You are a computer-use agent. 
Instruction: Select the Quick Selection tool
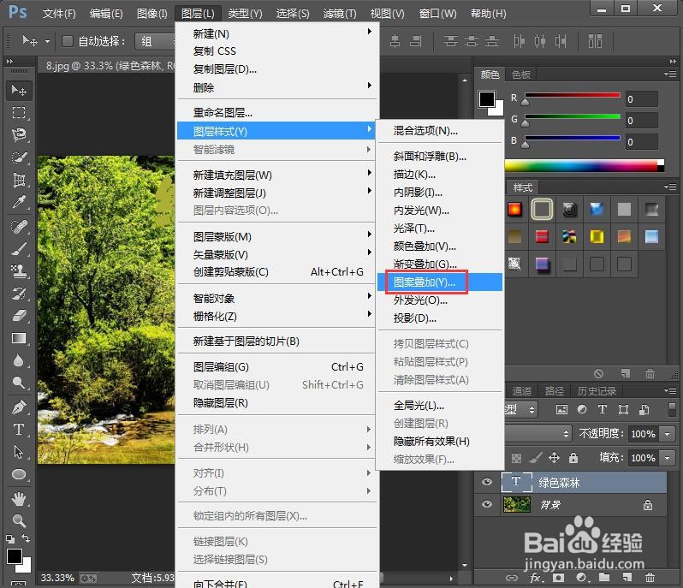tap(19, 157)
